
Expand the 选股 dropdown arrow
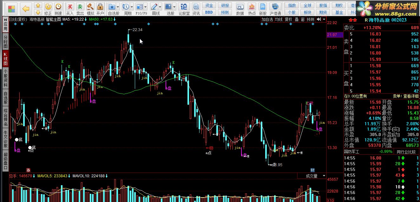(x=174, y=7)
